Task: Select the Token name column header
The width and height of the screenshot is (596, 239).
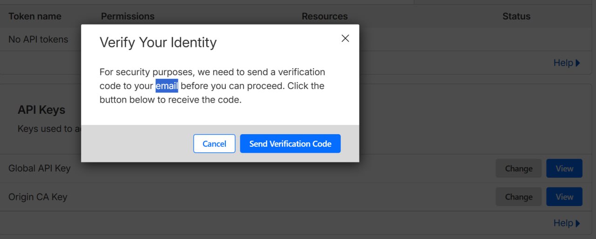Action: click(x=35, y=16)
